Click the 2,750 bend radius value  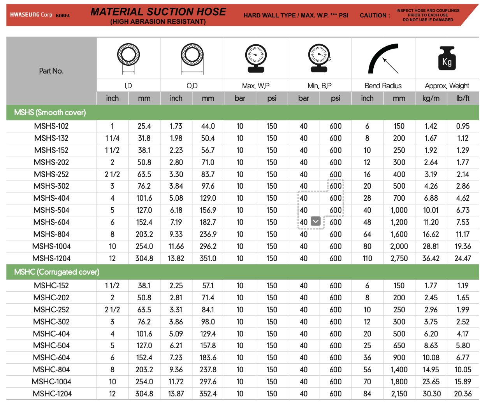coord(399,258)
